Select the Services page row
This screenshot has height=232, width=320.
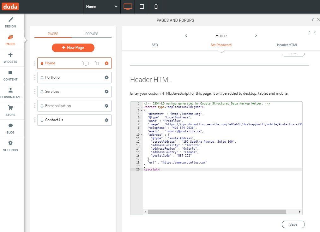point(74,92)
